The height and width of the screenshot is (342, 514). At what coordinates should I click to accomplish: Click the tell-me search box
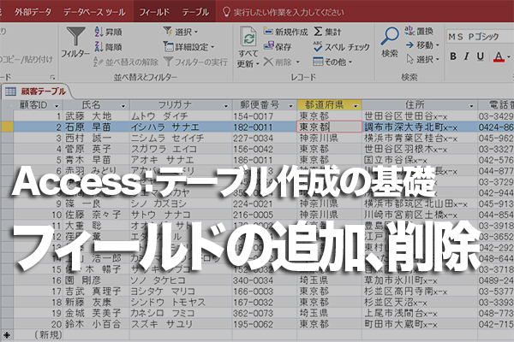point(289,13)
